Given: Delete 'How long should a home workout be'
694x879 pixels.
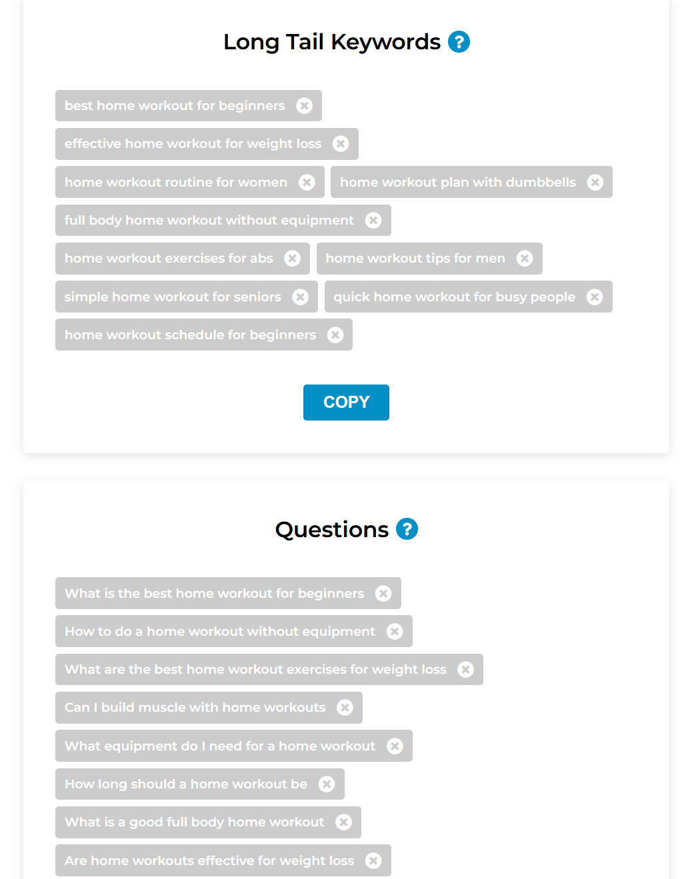Looking at the screenshot, I should tap(327, 784).
